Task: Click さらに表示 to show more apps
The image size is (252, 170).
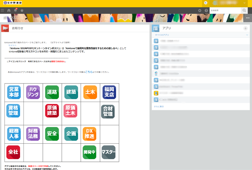Action: click(x=159, y=107)
